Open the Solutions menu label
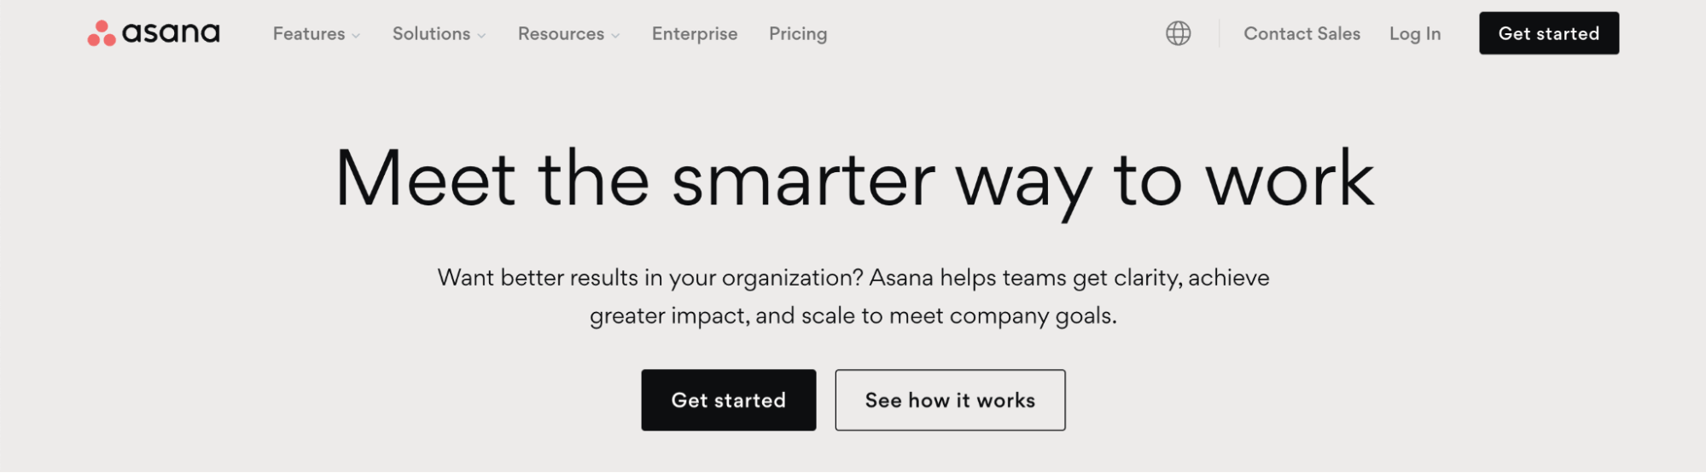Screen dimensions: 1706x473 431,34
